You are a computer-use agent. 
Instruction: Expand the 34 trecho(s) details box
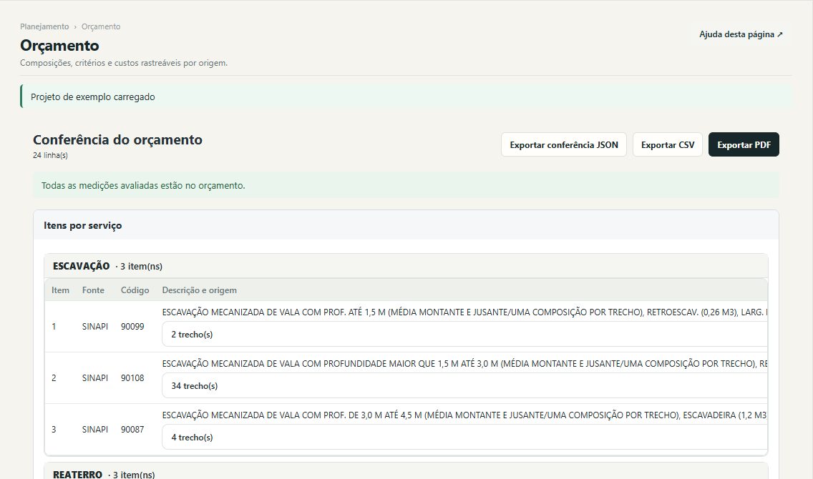click(x=464, y=385)
